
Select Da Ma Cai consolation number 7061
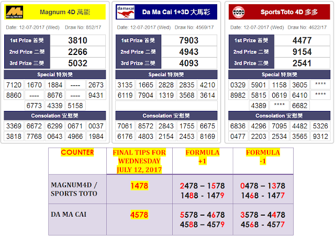coord(125,126)
